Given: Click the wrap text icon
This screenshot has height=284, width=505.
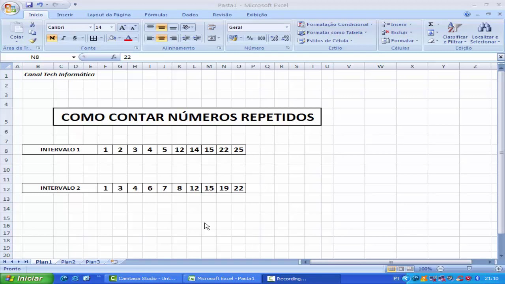Looking at the screenshot, I should (x=211, y=27).
